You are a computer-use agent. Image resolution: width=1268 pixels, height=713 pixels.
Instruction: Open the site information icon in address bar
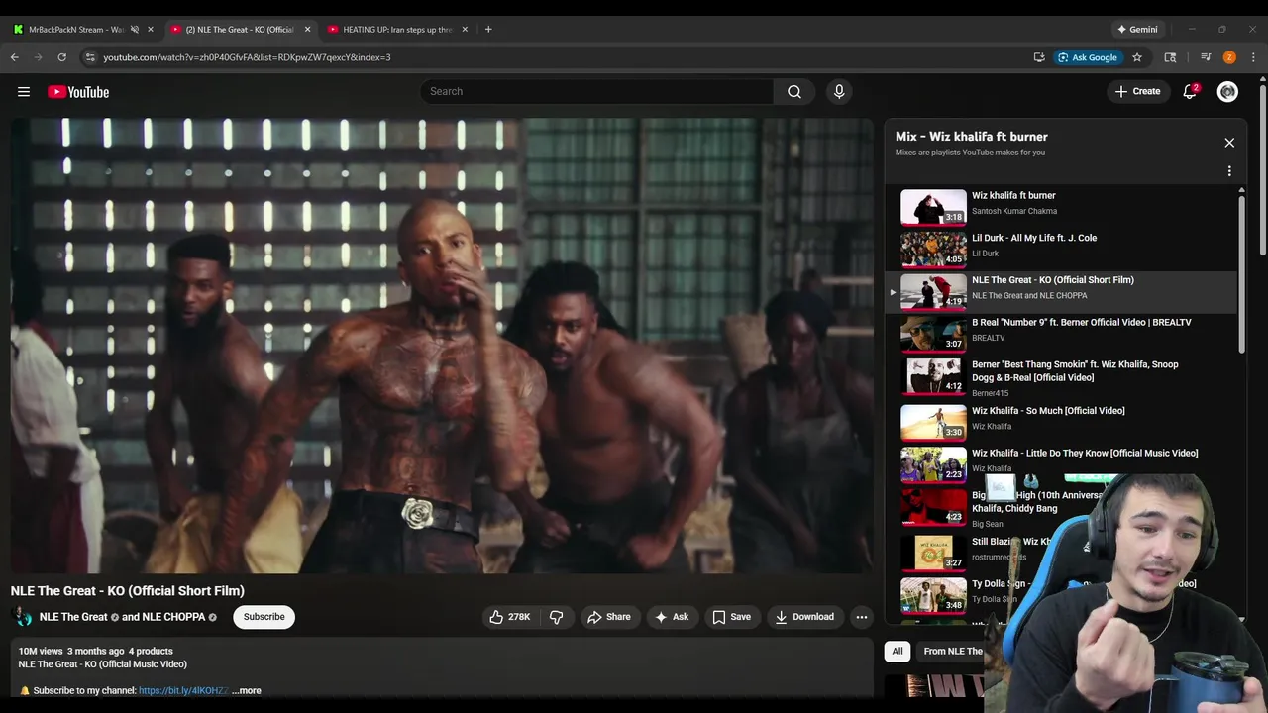(90, 57)
